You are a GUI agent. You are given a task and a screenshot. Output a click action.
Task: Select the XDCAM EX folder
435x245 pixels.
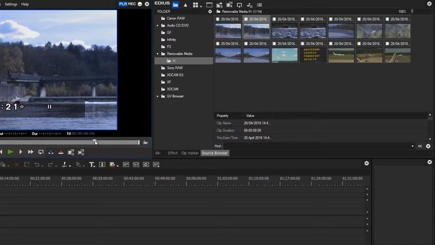175,75
